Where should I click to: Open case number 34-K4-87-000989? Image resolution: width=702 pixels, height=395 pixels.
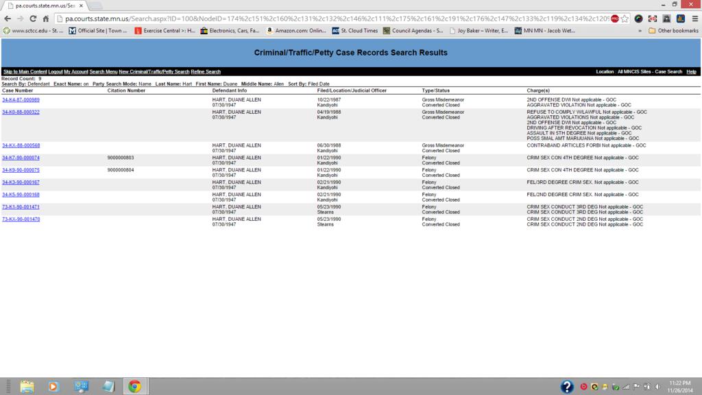point(21,100)
